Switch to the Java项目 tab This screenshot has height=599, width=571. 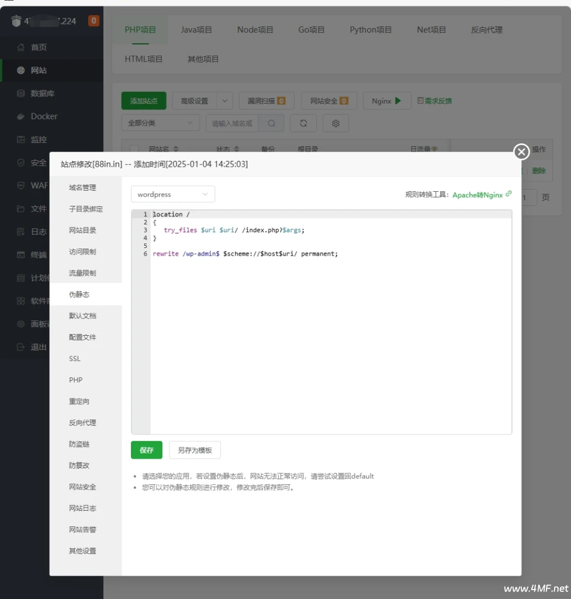(196, 30)
